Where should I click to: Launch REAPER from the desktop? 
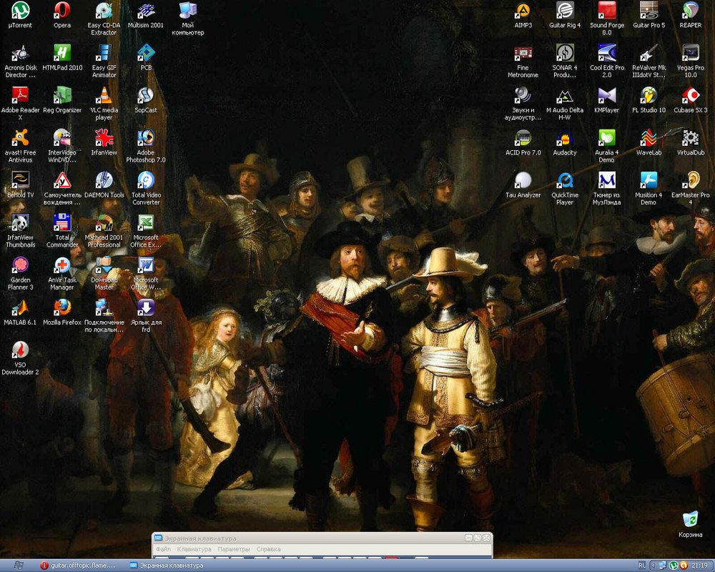(691, 15)
